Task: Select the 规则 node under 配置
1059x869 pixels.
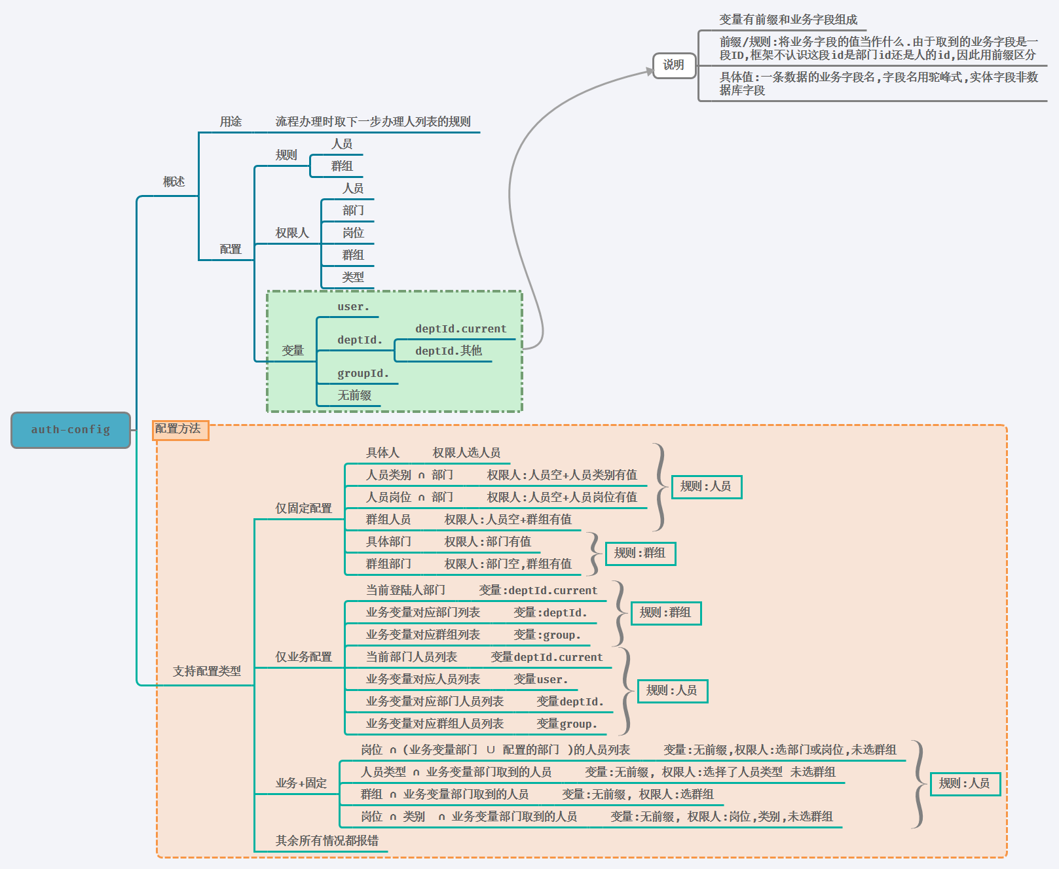Action: tap(286, 155)
